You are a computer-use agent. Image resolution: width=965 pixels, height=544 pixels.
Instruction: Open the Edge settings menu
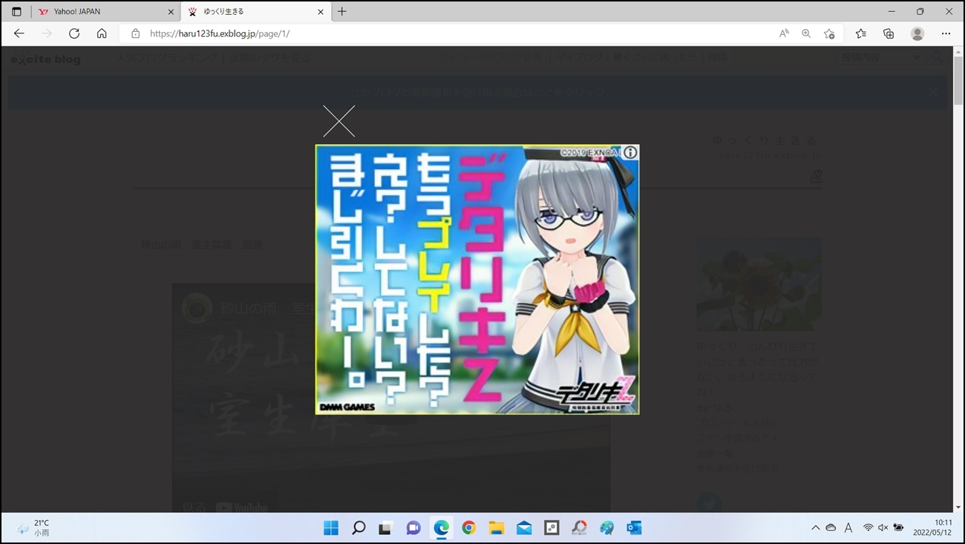coord(946,33)
